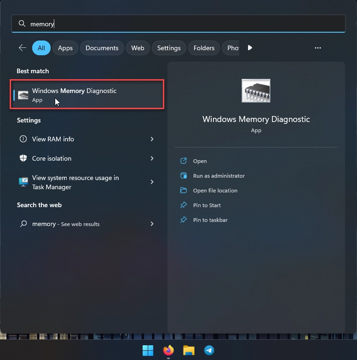Open File Explorer from the taskbar
The width and height of the screenshot is (357, 360).
click(189, 350)
